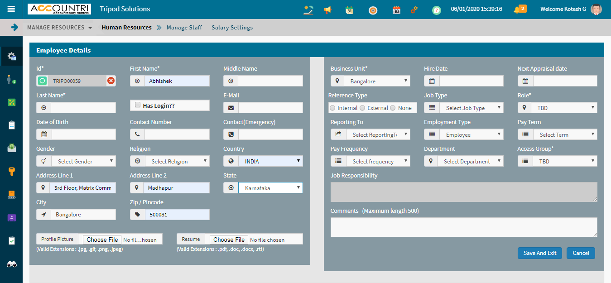Open the Manage Staff tab
This screenshot has width=611, height=283.
(x=184, y=28)
